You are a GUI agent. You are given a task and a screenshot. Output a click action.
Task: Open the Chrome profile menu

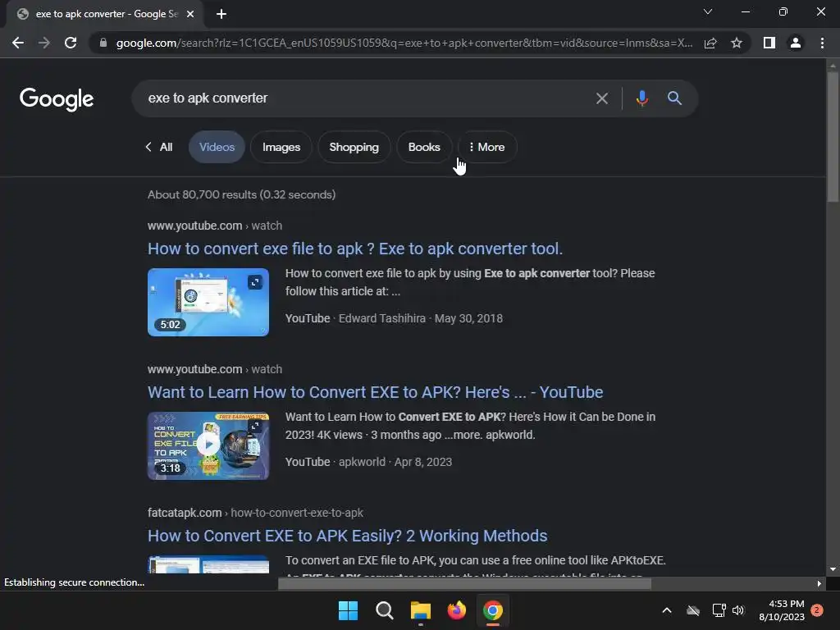point(796,43)
